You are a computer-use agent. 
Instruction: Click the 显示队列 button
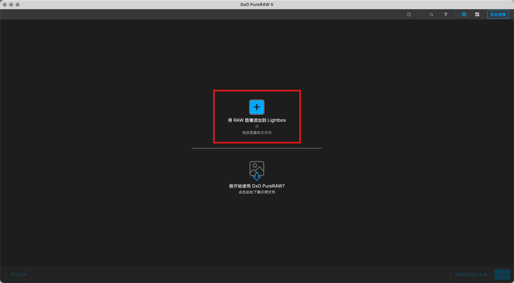[19, 274]
